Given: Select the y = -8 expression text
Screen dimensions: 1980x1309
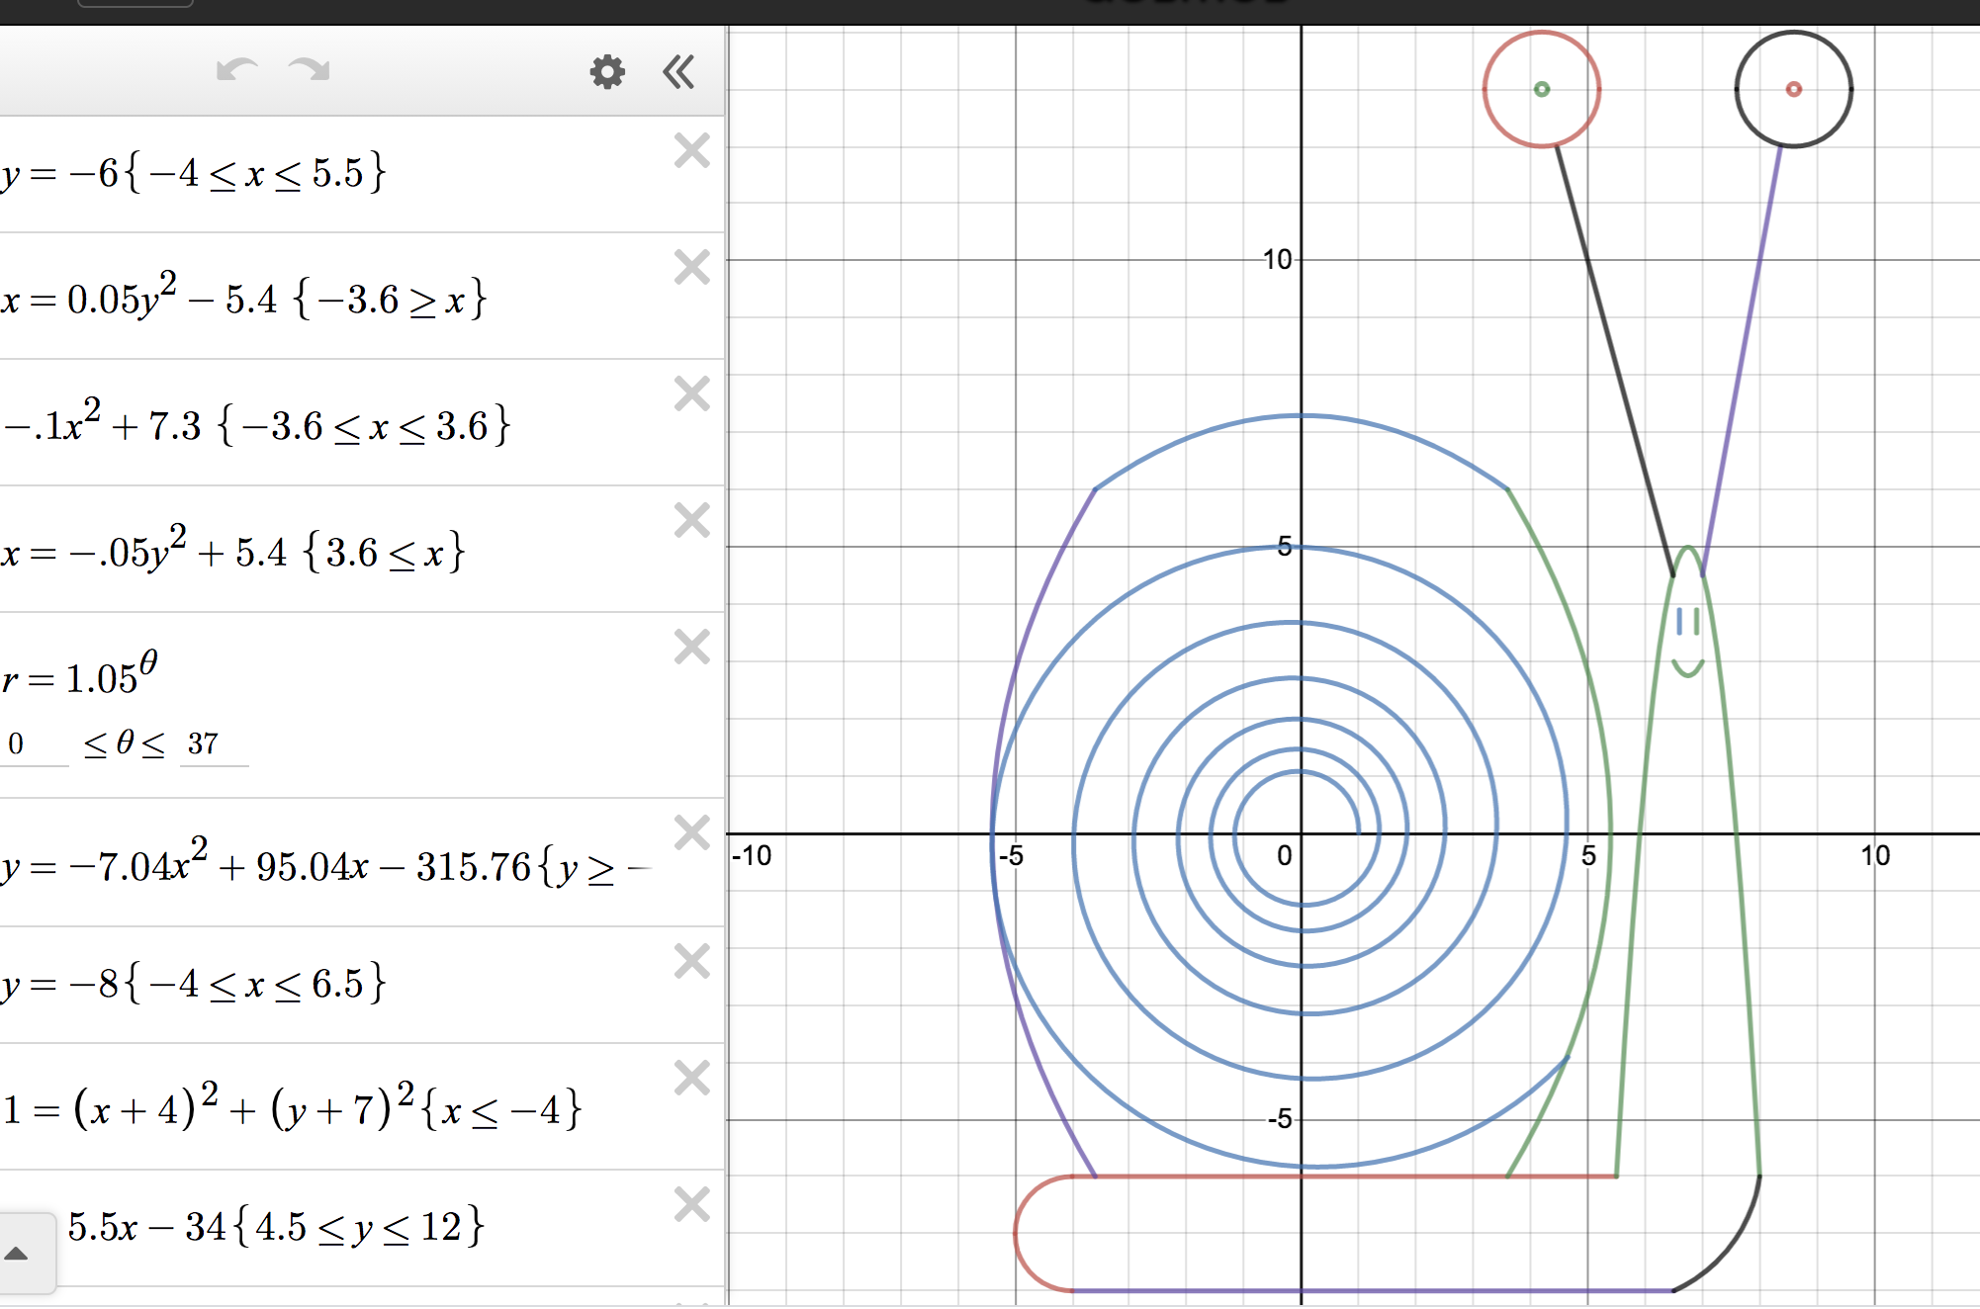Looking at the screenshot, I should (x=194, y=985).
